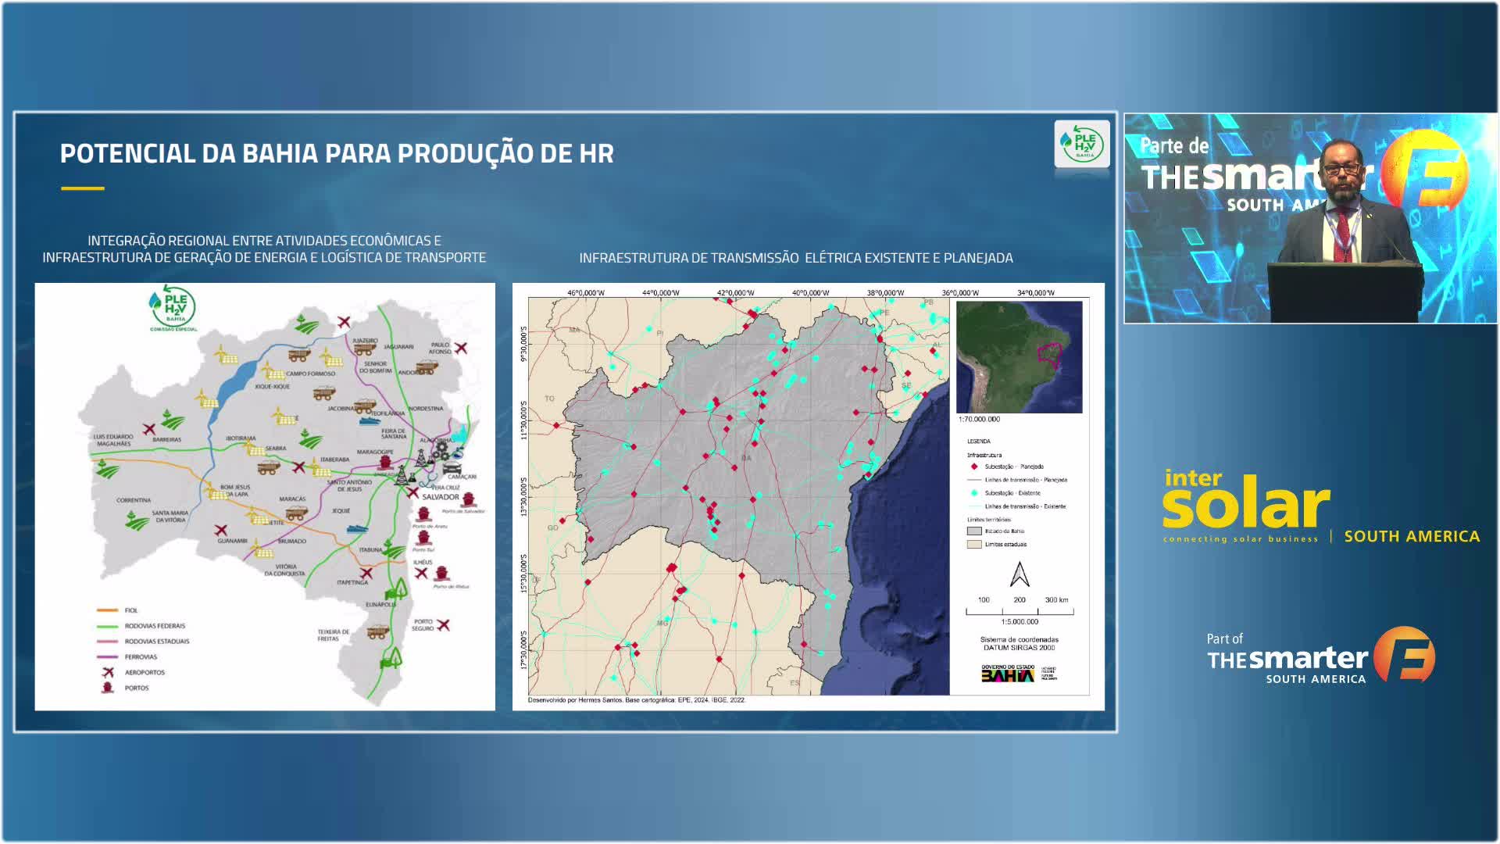Click the 'XIQUE-XIQUE' label

[272, 386]
